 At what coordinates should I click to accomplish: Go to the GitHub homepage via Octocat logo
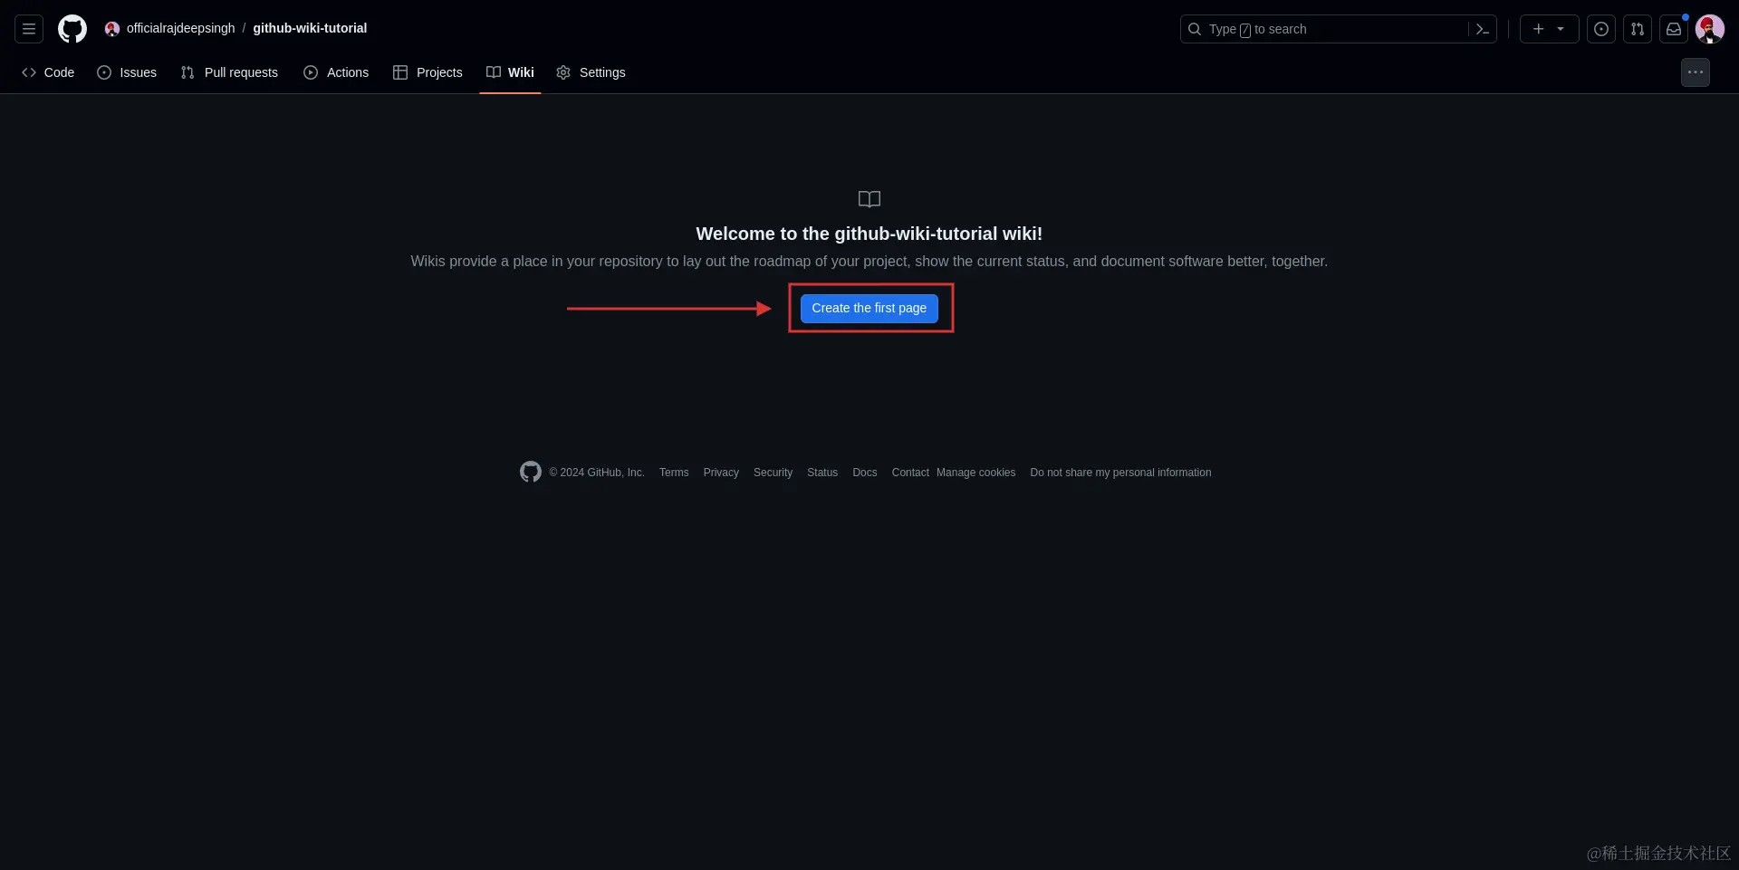click(x=72, y=29)
